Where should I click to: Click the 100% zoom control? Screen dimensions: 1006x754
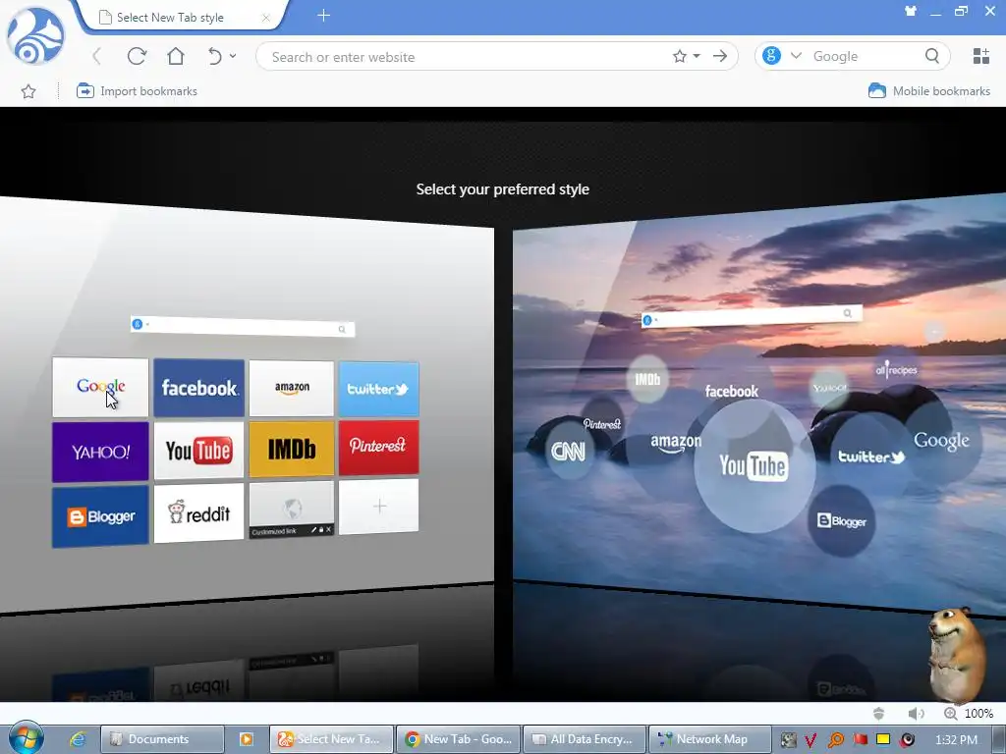pos(969,713)
